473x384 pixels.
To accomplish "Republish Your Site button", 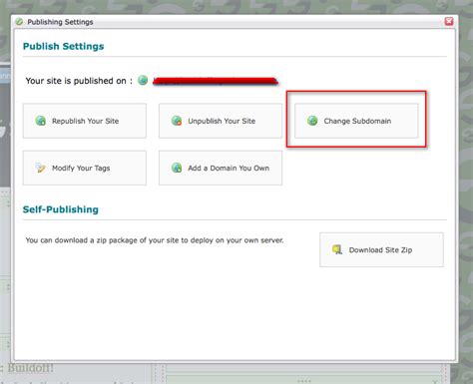I will click(85, 121).
